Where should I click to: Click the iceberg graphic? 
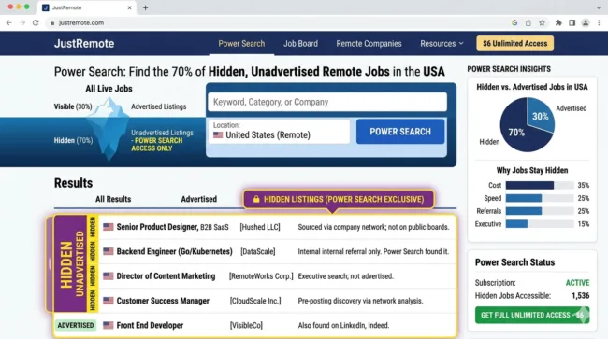point(109,128)
